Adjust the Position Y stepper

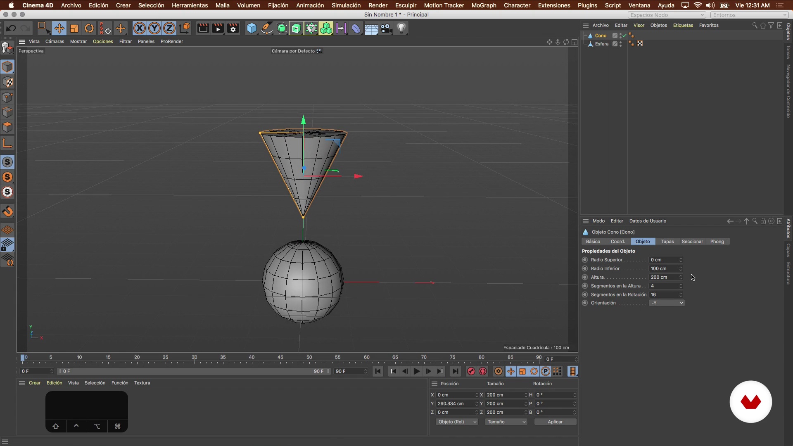click(x=477, y=403)
